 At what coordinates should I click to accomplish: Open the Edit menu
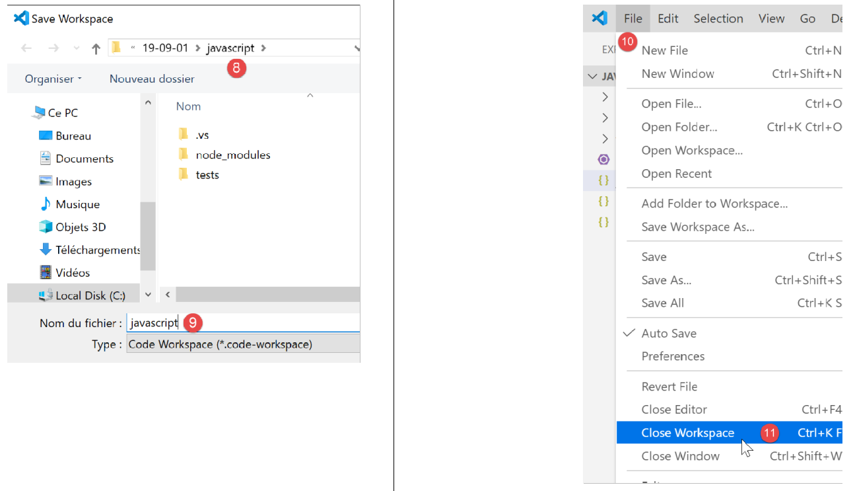click(x=667, y=19)
